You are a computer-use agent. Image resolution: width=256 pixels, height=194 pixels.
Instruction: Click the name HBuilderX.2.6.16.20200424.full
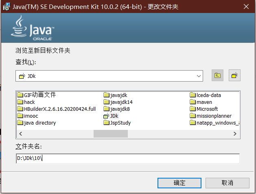click(x=60, y=109)
